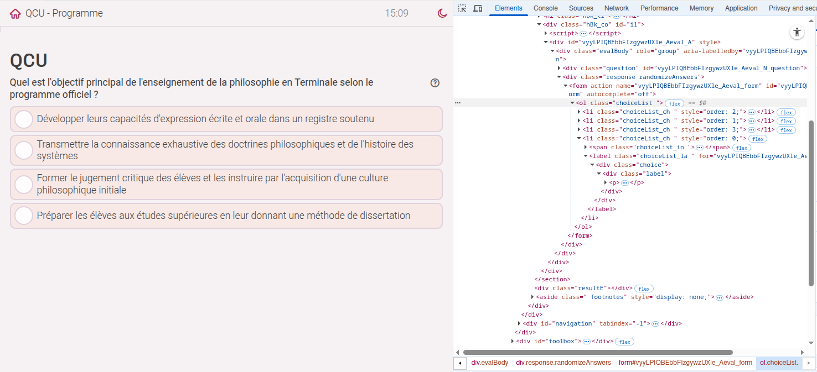Open the accessibility person icon
This screenshot has height=372, width=817.
(797, 32)
